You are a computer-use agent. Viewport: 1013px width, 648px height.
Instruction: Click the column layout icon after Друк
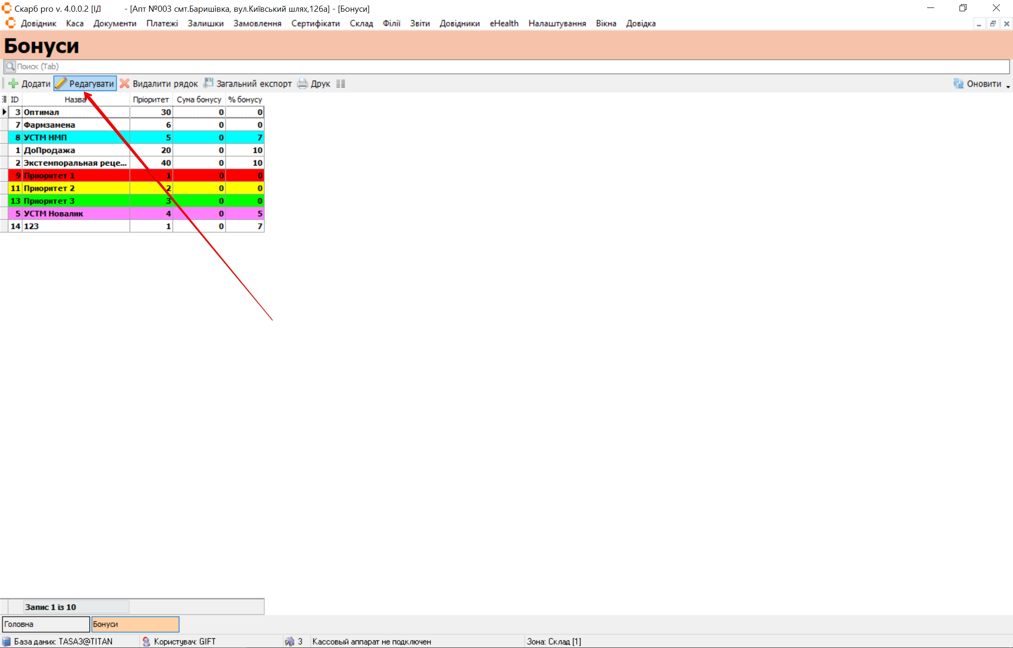341,84
